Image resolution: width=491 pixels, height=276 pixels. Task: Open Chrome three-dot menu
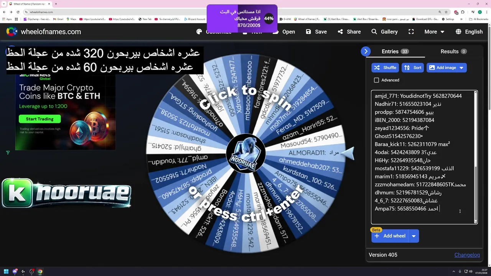tap(486, 12)
